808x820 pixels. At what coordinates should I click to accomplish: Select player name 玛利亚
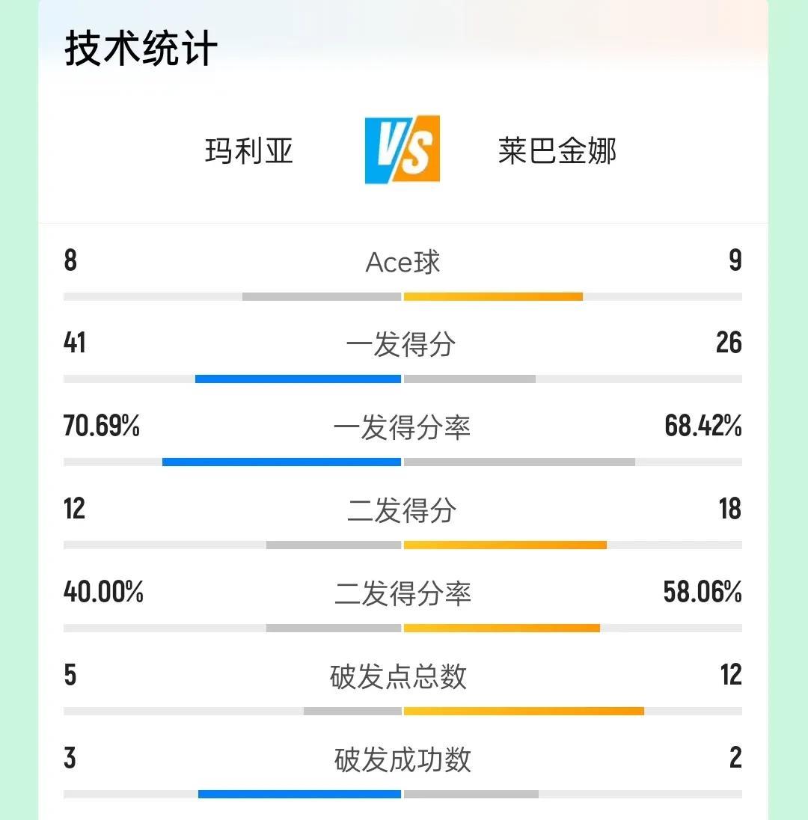tap(248, 151)
